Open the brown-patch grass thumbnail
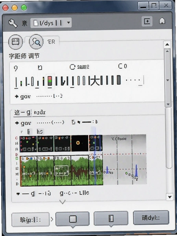The width and height of the screenshot is (177, 236). pos(80,170)
